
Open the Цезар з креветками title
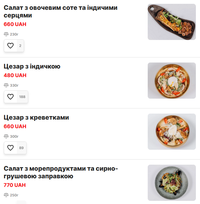(36, 118)
